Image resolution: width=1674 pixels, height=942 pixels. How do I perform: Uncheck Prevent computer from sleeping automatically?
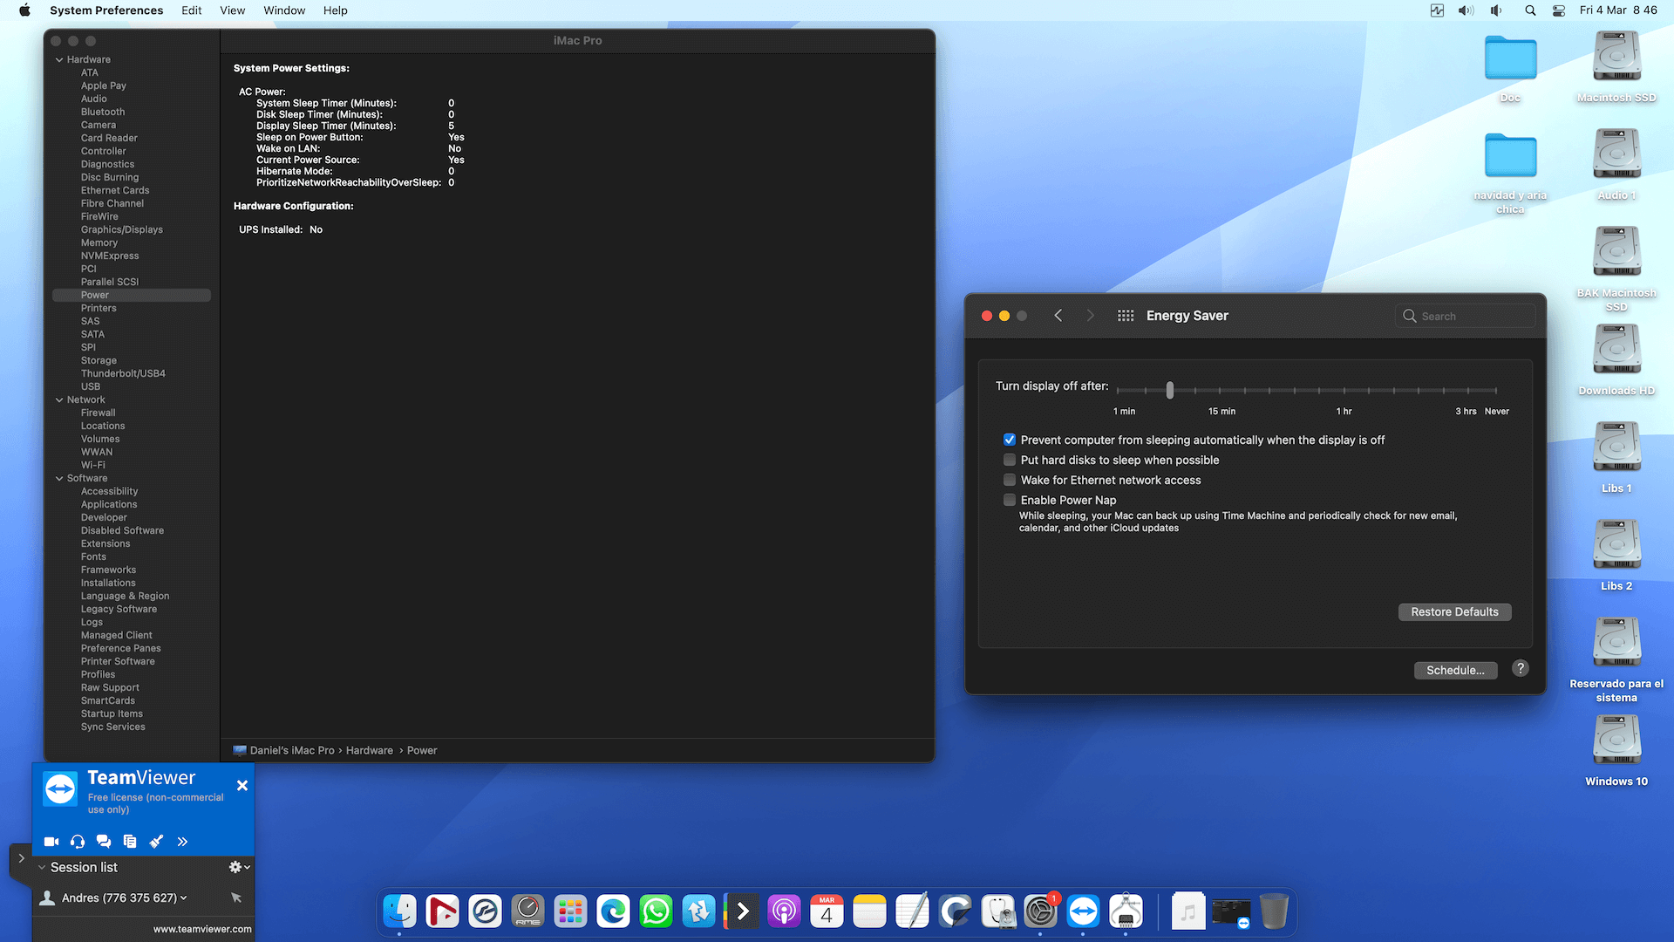(x=1010, y=440)
